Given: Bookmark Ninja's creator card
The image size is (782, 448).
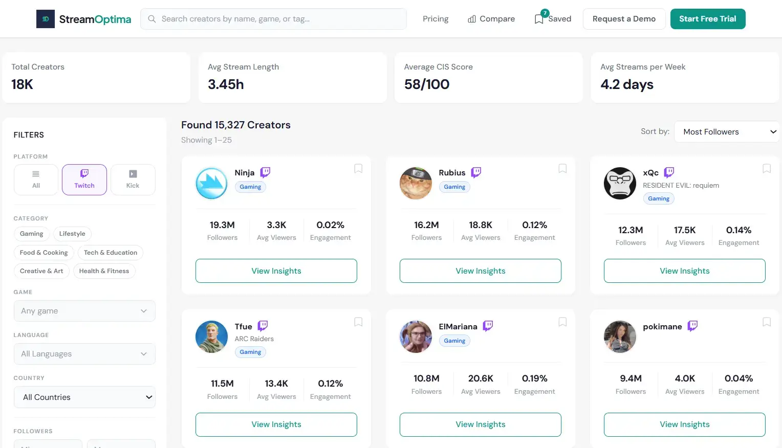Looking at the screenshot, I should coord(358,168).
